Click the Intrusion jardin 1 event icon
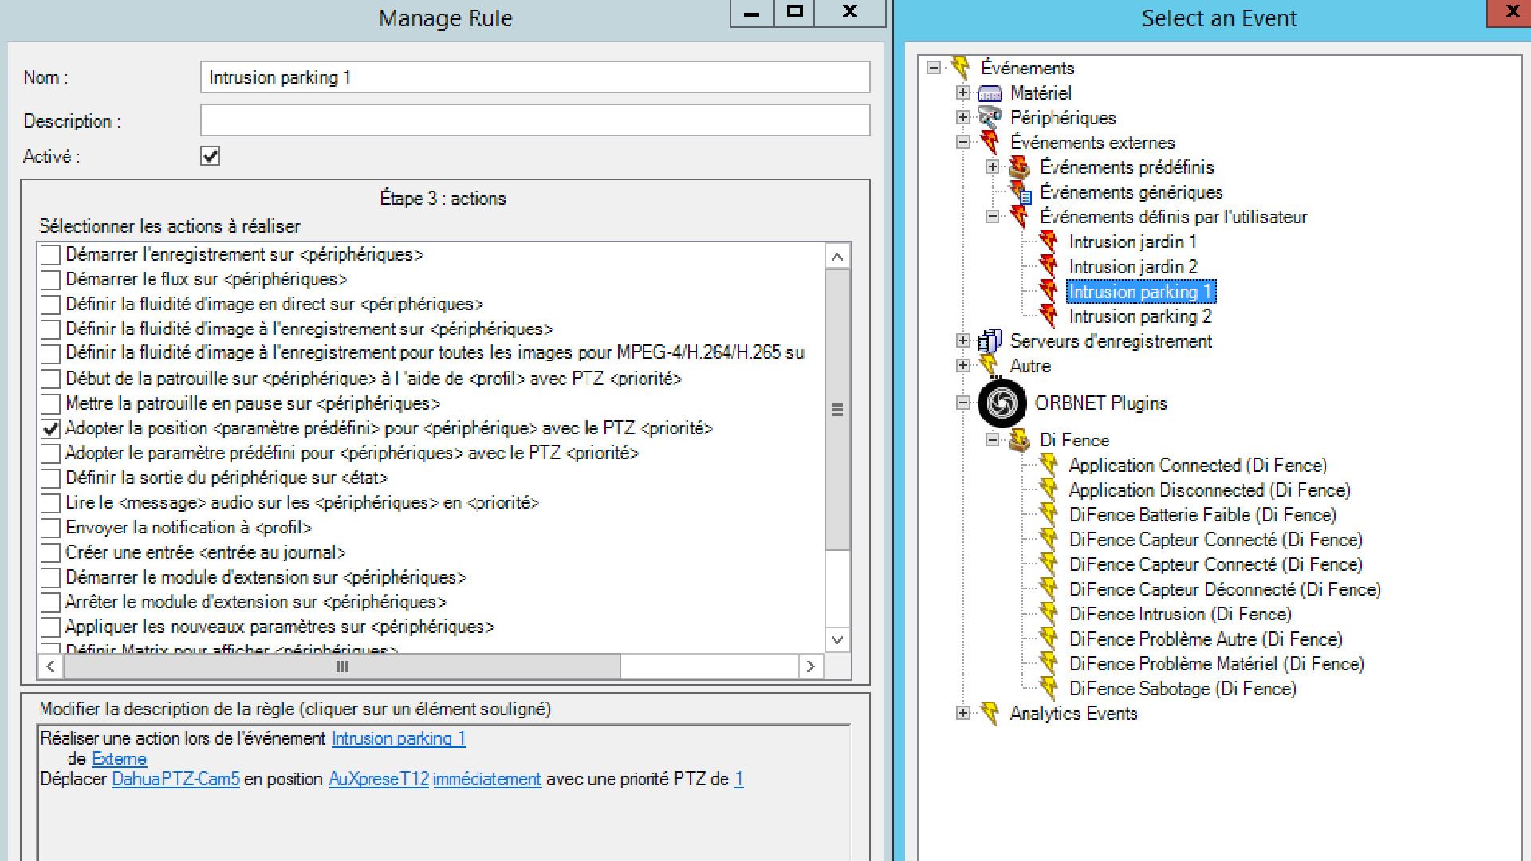 click(x=1049, y=242)
